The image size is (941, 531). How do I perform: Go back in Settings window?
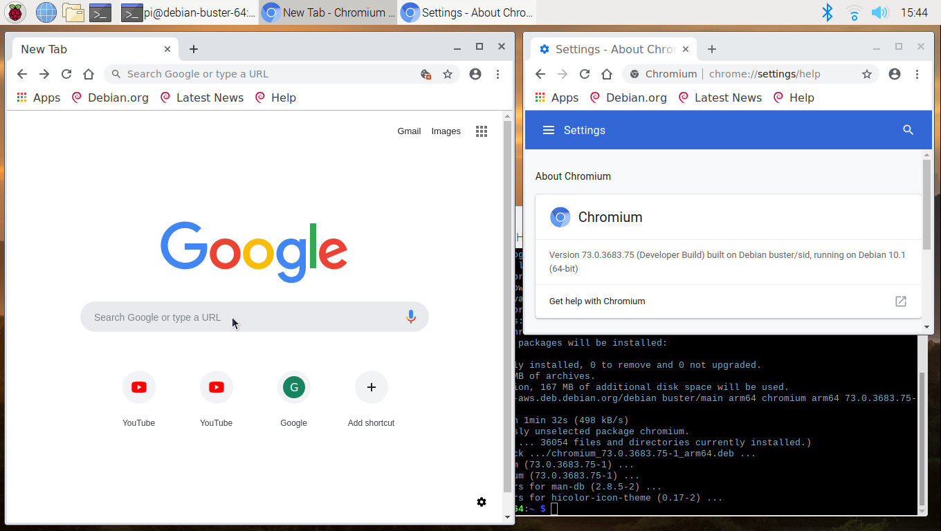point(540,74)
